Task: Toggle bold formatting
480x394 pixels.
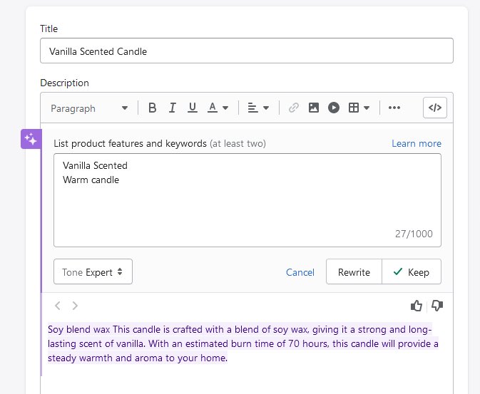Action: tap(152, 108)
